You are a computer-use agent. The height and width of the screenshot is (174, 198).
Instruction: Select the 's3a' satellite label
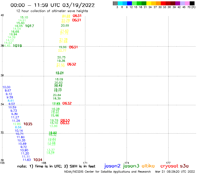184,166
